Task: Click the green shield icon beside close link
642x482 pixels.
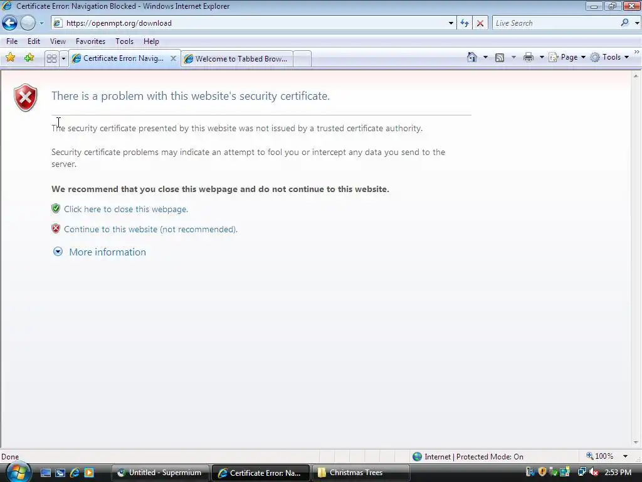Action: tap(56, 208)
